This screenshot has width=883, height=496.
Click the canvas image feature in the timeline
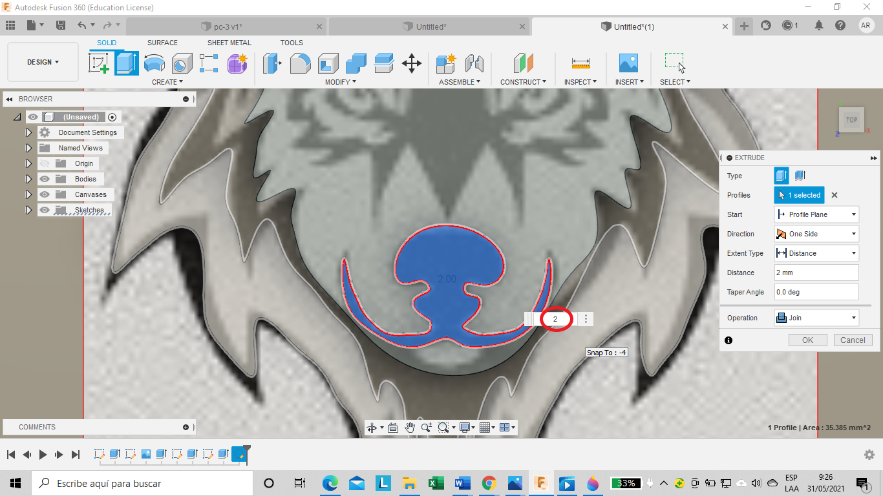coord(146,454)
